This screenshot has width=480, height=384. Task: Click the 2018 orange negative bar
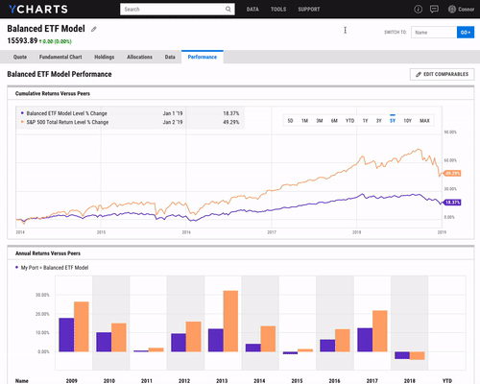(x=418, y=355)
